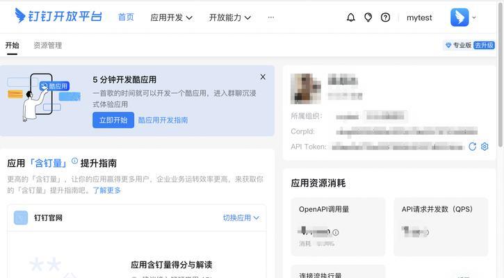Click the CorpId label
The height and width of the screenshot is (278, 504).
pyautogui.click(x=303, y=131)
